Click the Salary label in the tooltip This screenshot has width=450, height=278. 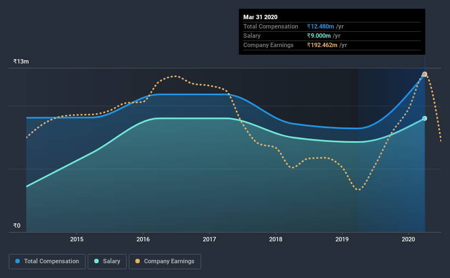pyautogui.click(x=252, y=36)
